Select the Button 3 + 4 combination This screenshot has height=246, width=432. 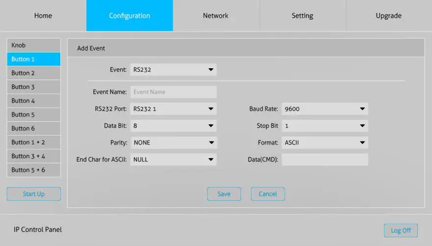point(33,156)
